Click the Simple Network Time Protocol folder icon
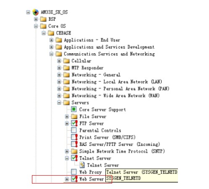209x189 pixels. click(74, 151)
